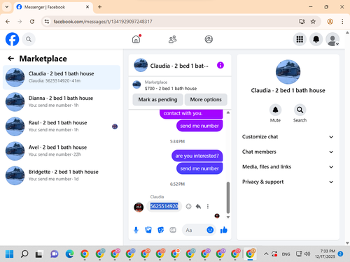Select the Messenger | Facebook browser tab
The height and width of the screenshot is (262, 350).
pyautogui.click(x=53, y=7)
